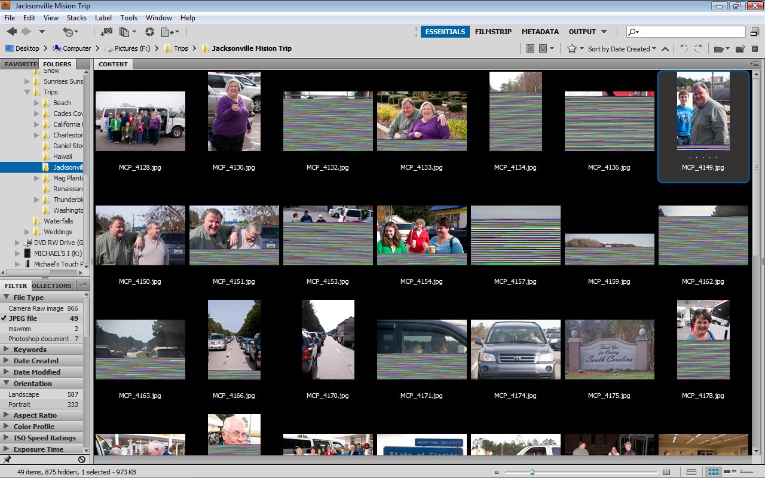Screen dimensions: 765x478
Task: Open the star rating filter dropdown
Action: 575,48
